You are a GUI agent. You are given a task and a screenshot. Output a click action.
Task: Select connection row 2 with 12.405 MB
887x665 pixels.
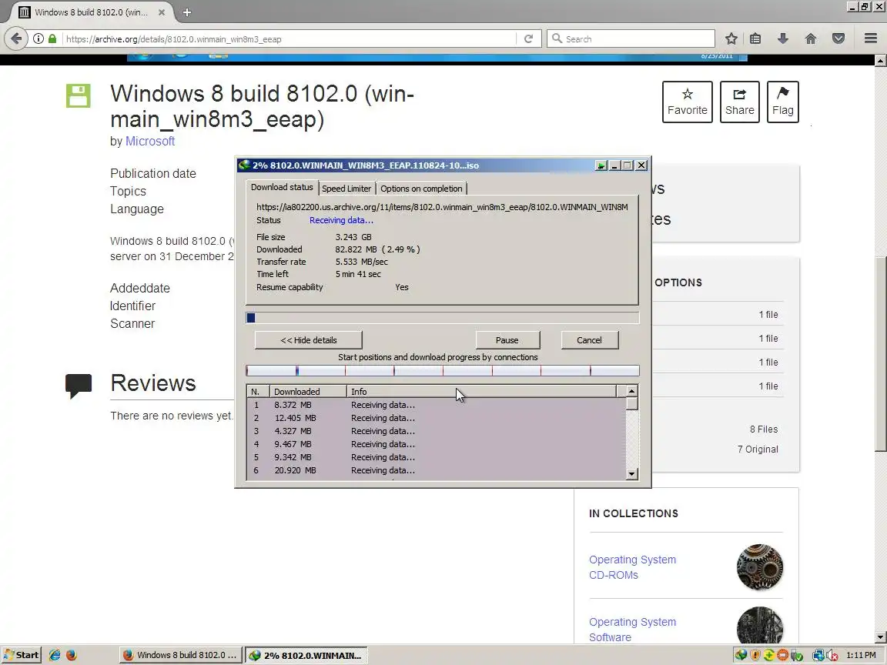436,418
